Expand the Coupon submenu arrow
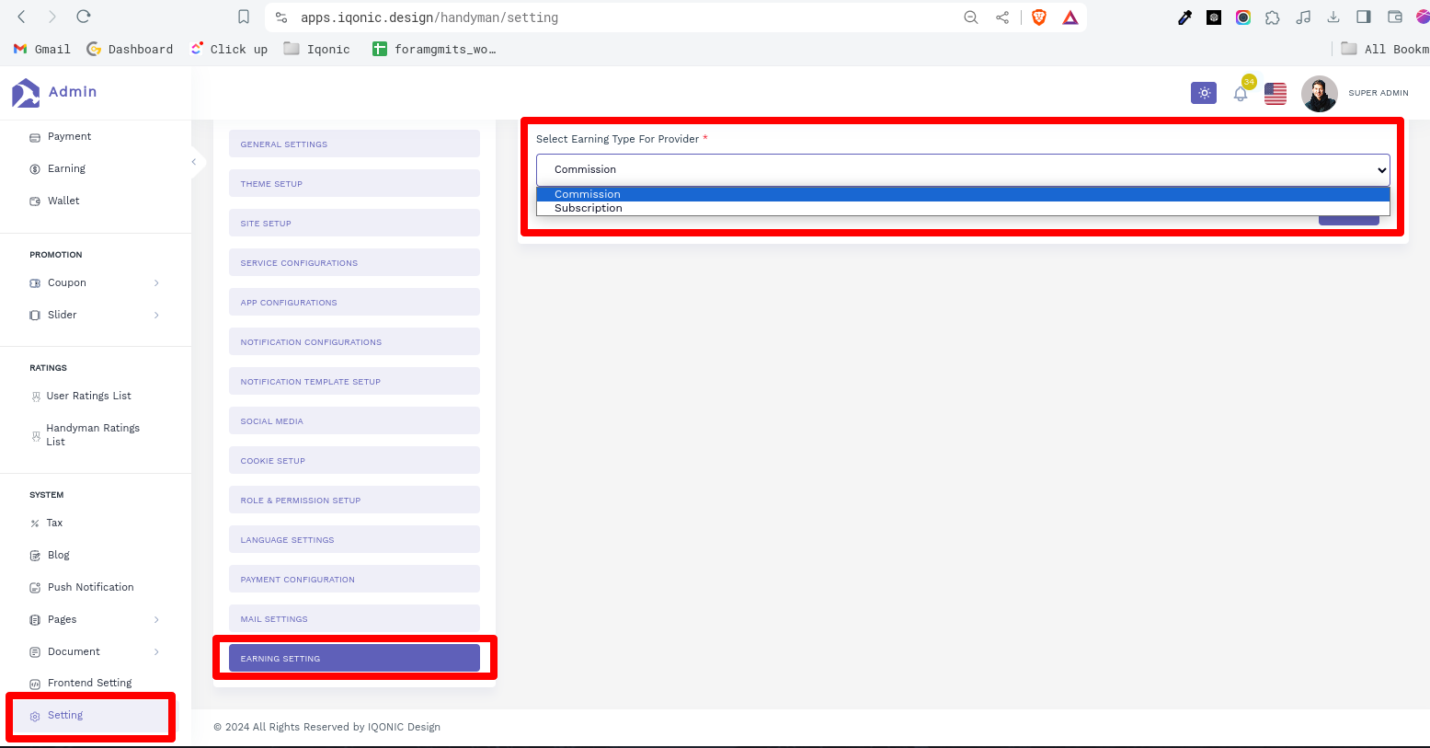This screenshot has height=748, width=1430. pos(156,283)
